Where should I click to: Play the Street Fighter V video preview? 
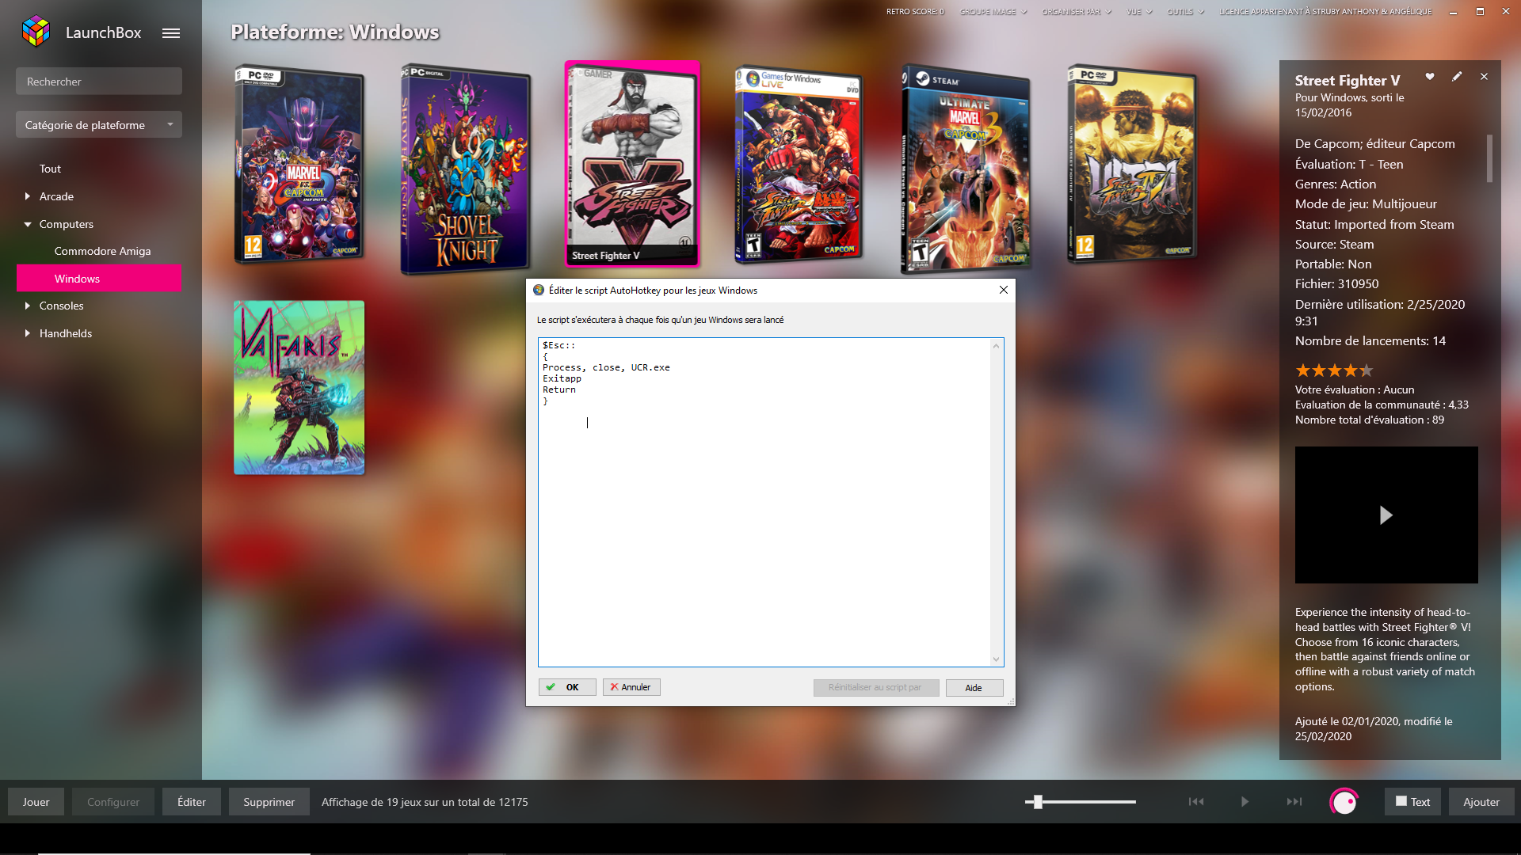click(x=1386, y=515)
